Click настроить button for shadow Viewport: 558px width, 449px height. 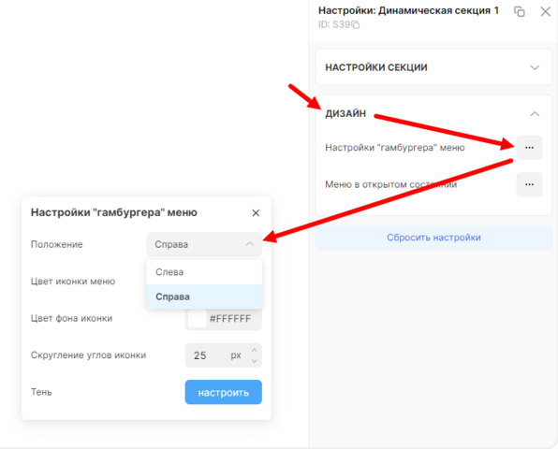click(224, 393)
